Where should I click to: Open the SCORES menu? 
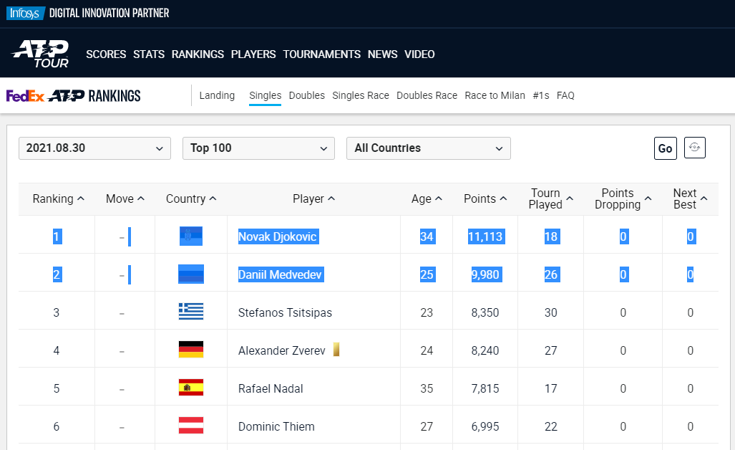tap(106, 54)
